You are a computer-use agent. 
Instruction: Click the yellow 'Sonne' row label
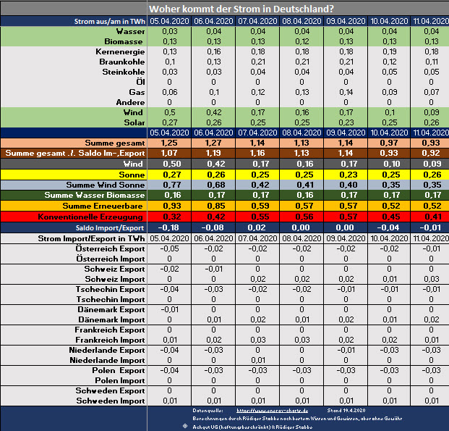129,175
